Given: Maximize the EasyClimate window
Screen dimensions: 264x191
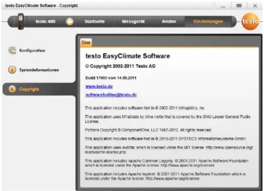Looking at the screenshot, I should 239,6.
